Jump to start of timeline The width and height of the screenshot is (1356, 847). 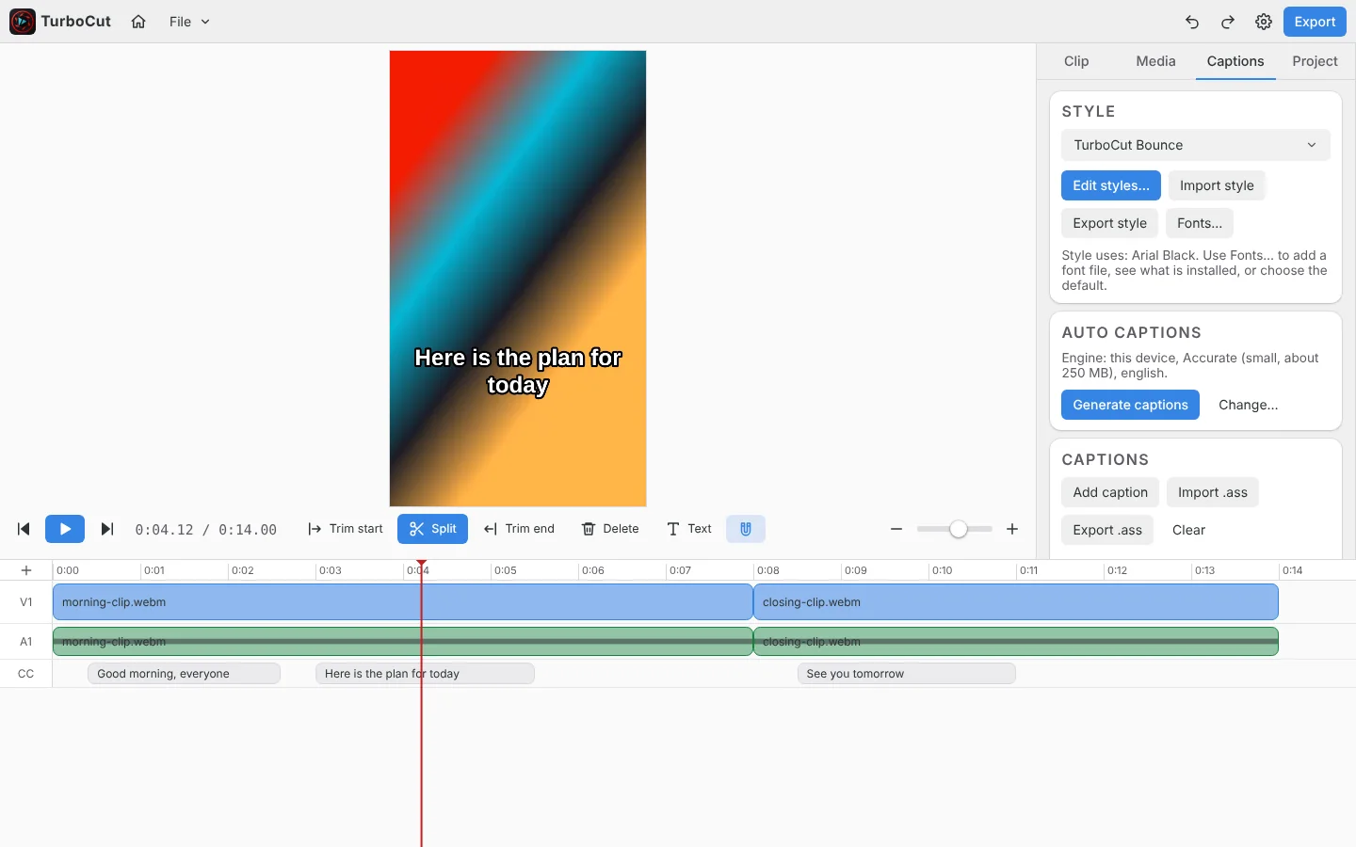pyautogui.click(x=24, y=529)
